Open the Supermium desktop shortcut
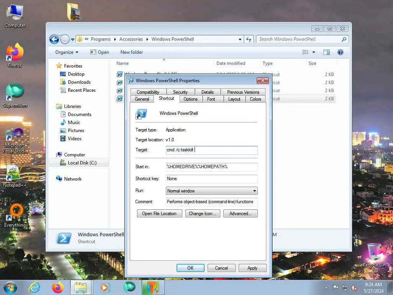This screenshot has height=295, width=393. pyautogui.click(x=15, y=95)
